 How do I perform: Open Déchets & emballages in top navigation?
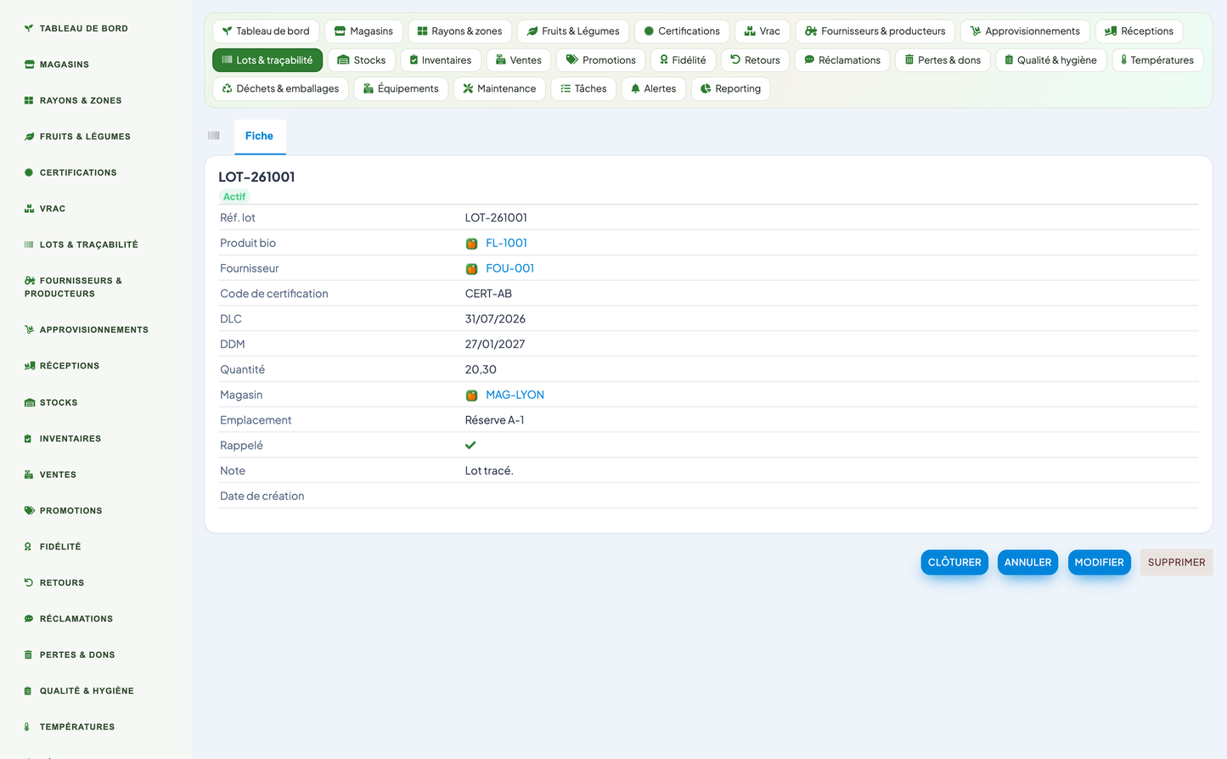point(280,89)
